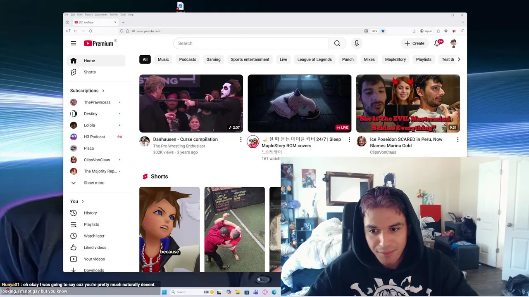The width and height of the screenshot is (529, 297).
Task: Select the League of Legends chip
Action: (315, 59)
